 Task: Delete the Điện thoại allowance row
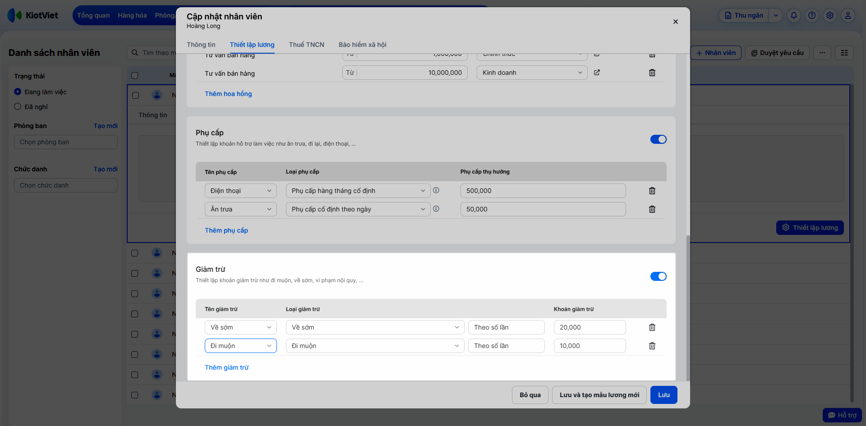(x=652, y=191)
